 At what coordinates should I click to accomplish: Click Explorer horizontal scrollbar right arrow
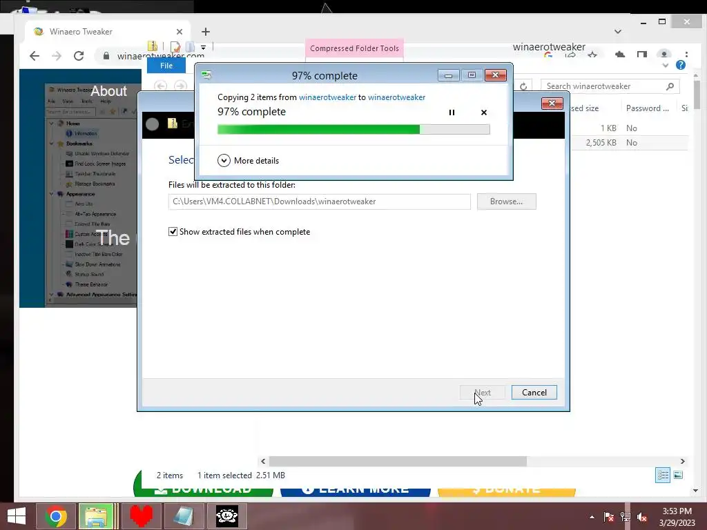(x=683, y=462)
